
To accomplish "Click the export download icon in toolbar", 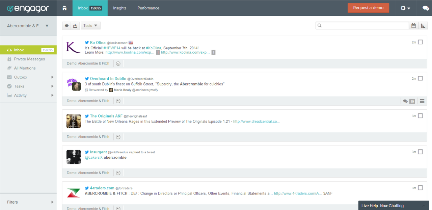I will (75, 26).
